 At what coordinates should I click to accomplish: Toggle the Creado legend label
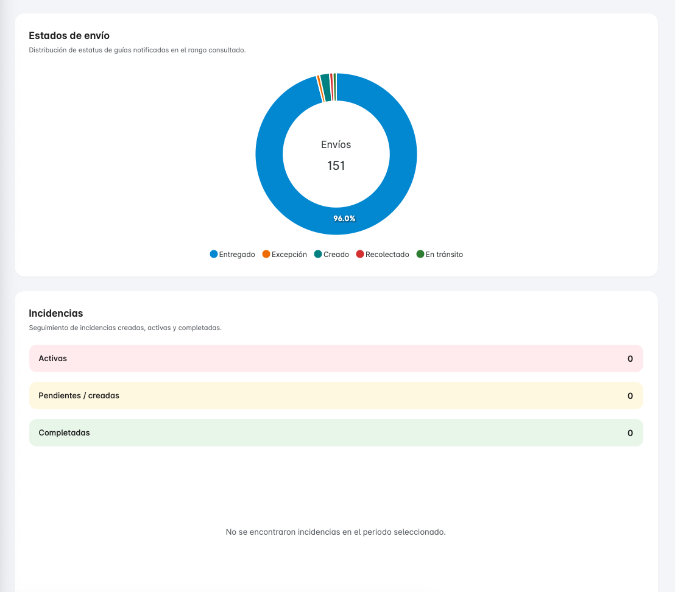click(x=336, y=255)
